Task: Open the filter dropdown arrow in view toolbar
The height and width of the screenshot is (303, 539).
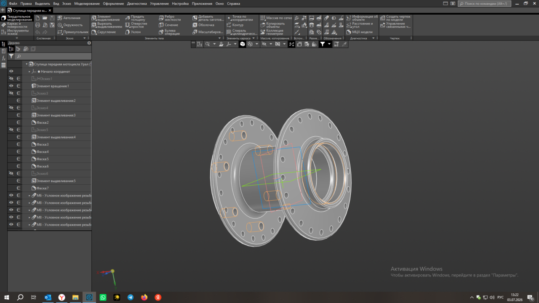Action: click(329, 44)
